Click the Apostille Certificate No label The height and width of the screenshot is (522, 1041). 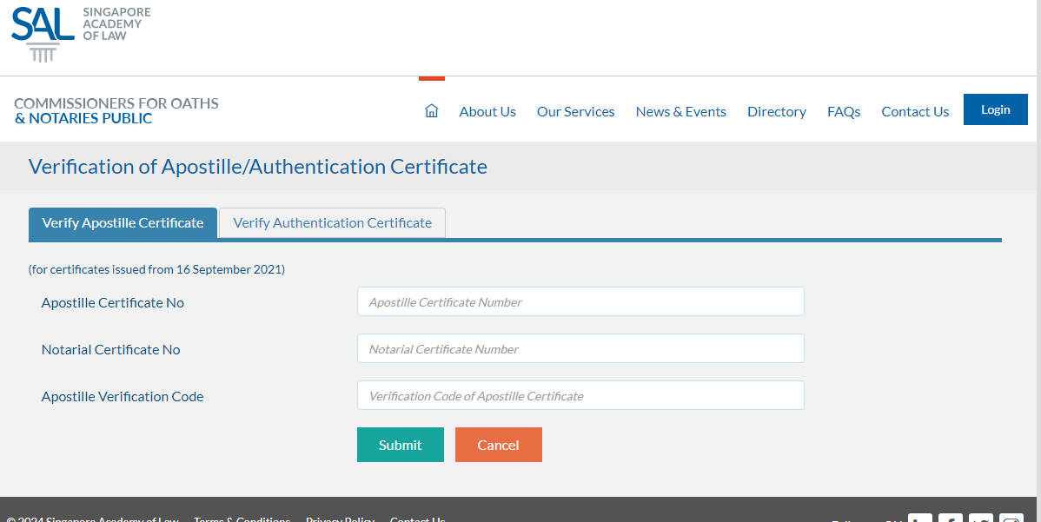point(113,302)
